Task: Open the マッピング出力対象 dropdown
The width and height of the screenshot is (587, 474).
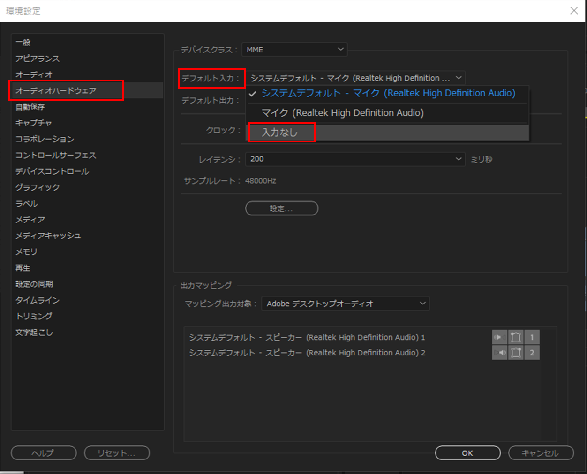Action: pyautogui.click(x=345, y=304)
